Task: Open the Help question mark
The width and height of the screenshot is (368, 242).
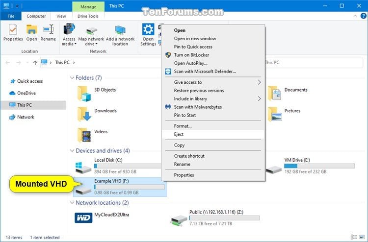Action: 363,16
